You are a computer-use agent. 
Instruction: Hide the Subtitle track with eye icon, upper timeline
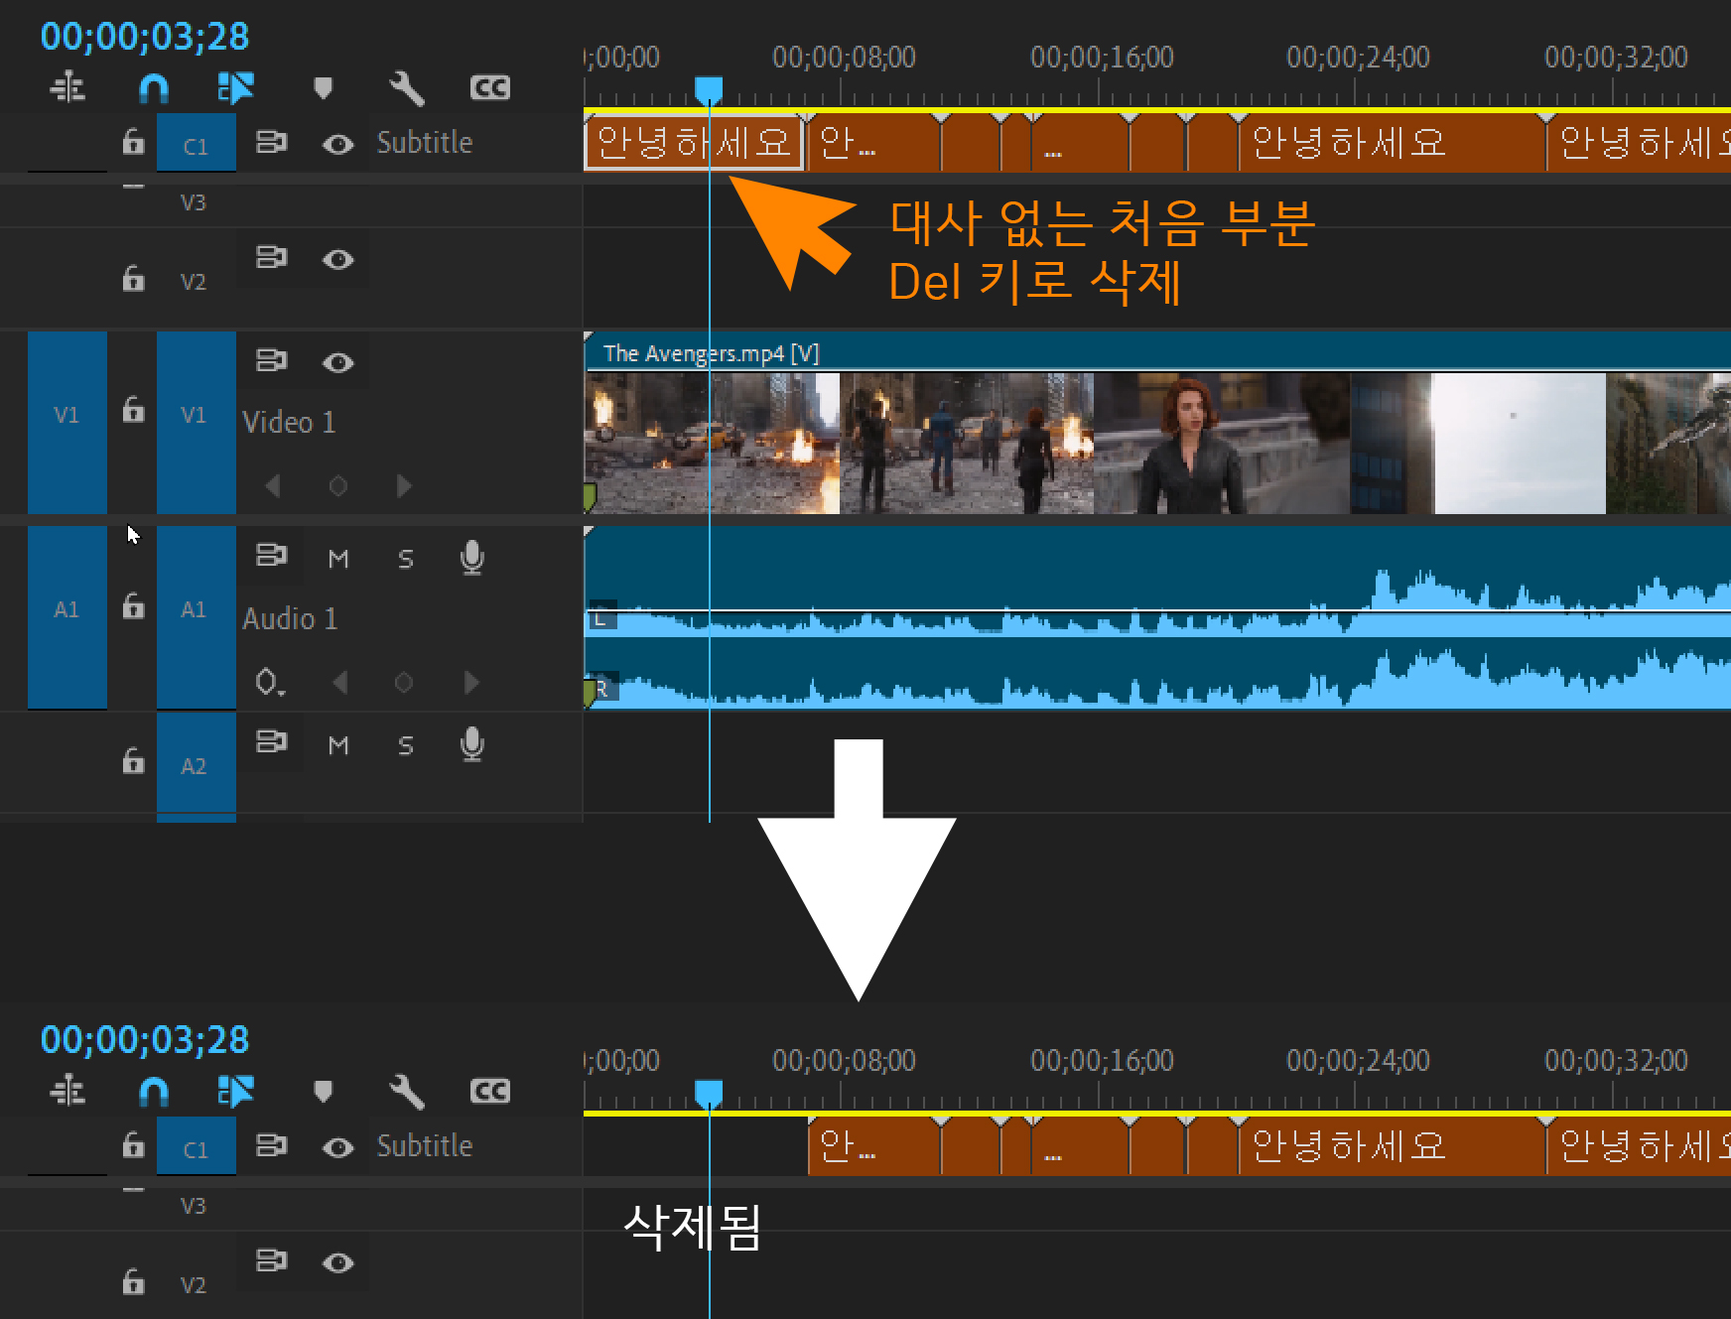click(x=337, y=144)
